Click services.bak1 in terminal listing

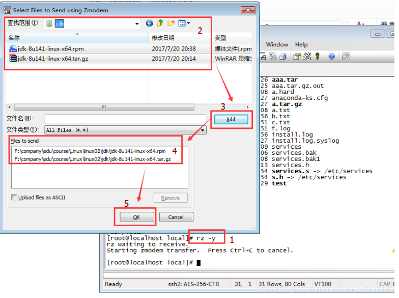(296, 159)
